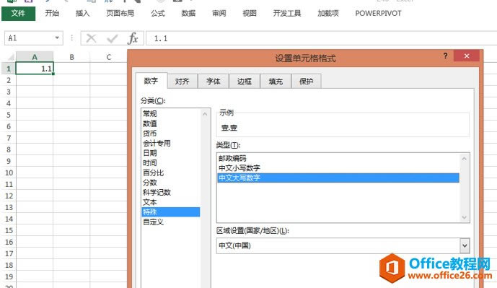Switch to the 字体 tab
Image resolution: width=497 pixels, height=288 pixels.
click(214, 81)
